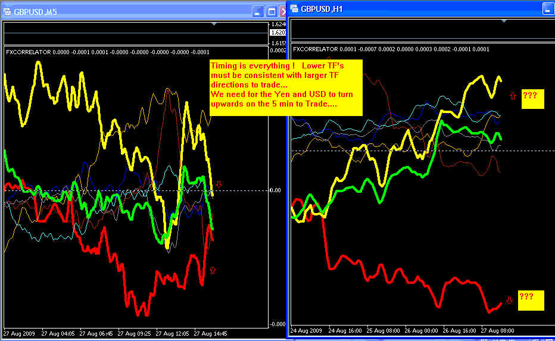
Task: Maximize the GBPUSD,M5 chart window
Action: tap(272, 12)
